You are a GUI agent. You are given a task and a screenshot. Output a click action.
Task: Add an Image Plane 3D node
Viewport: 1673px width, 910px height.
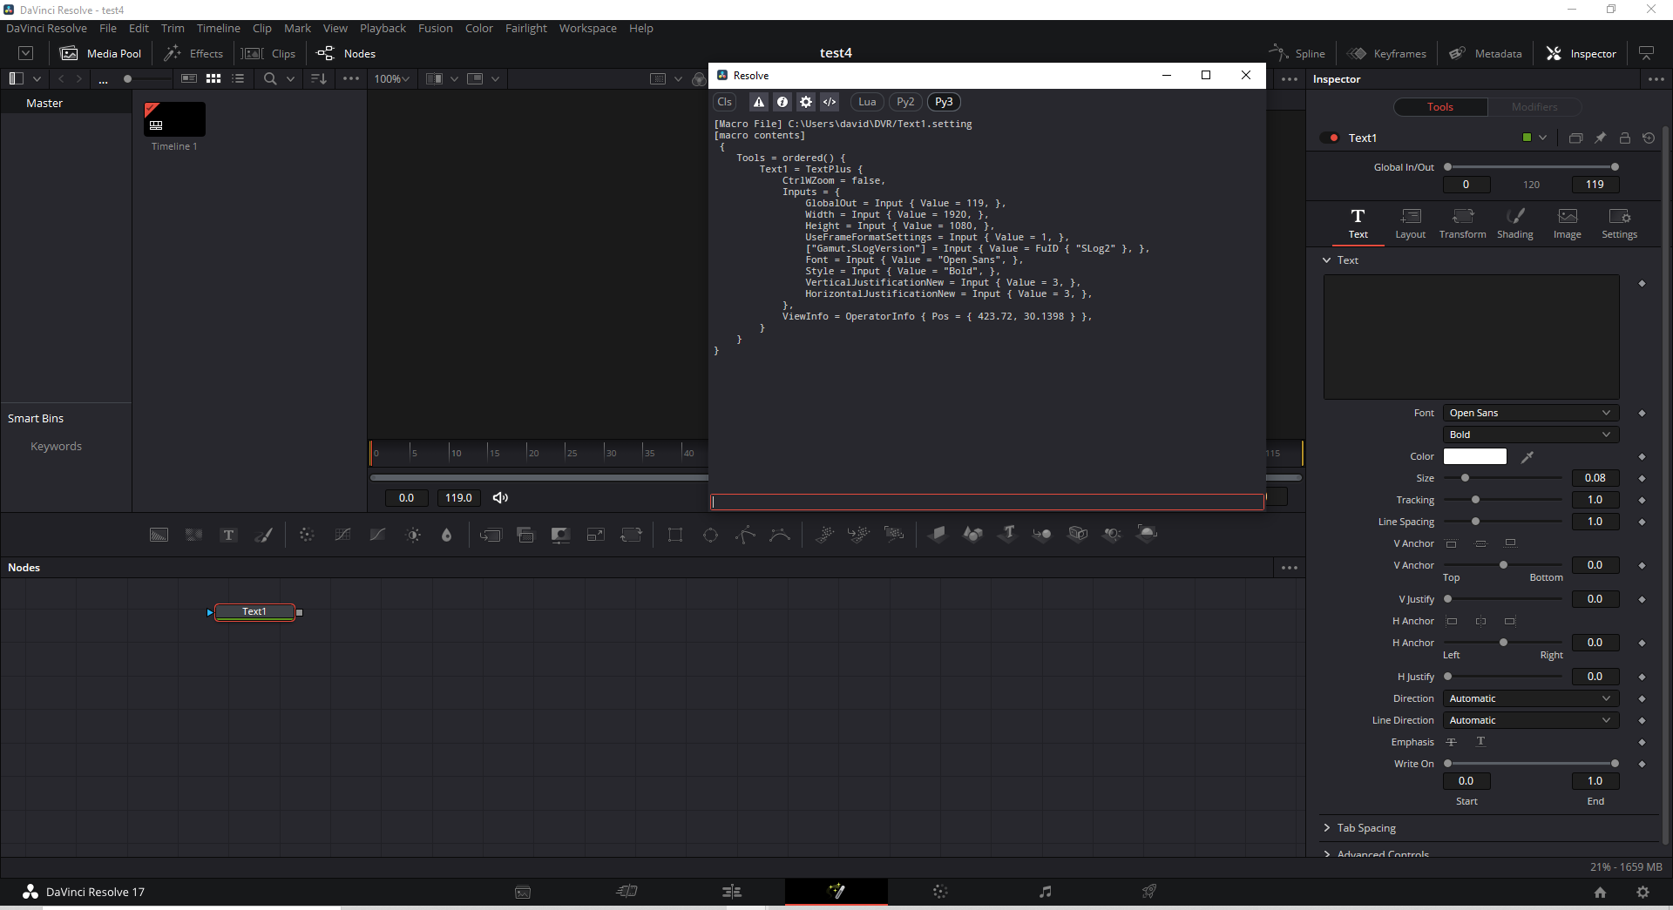coord(938,535)
